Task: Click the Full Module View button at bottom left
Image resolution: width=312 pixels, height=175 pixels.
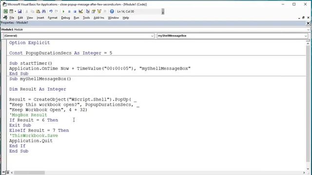Action: pyautogui.click(x=7, y=173)
